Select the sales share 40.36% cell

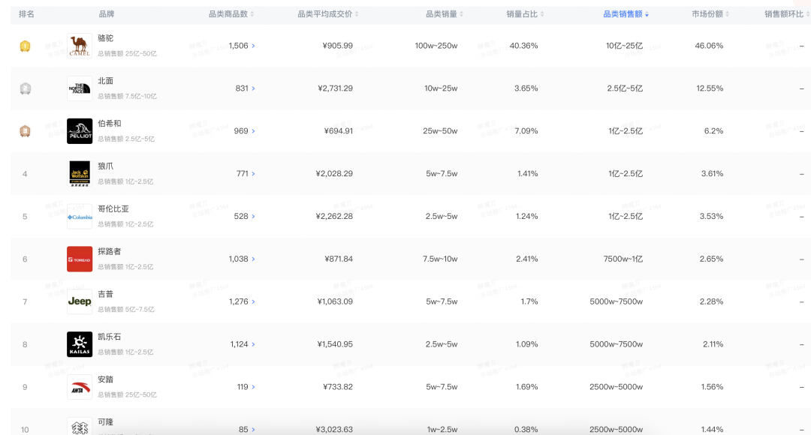pyautogui.click(x=523, y=46)
